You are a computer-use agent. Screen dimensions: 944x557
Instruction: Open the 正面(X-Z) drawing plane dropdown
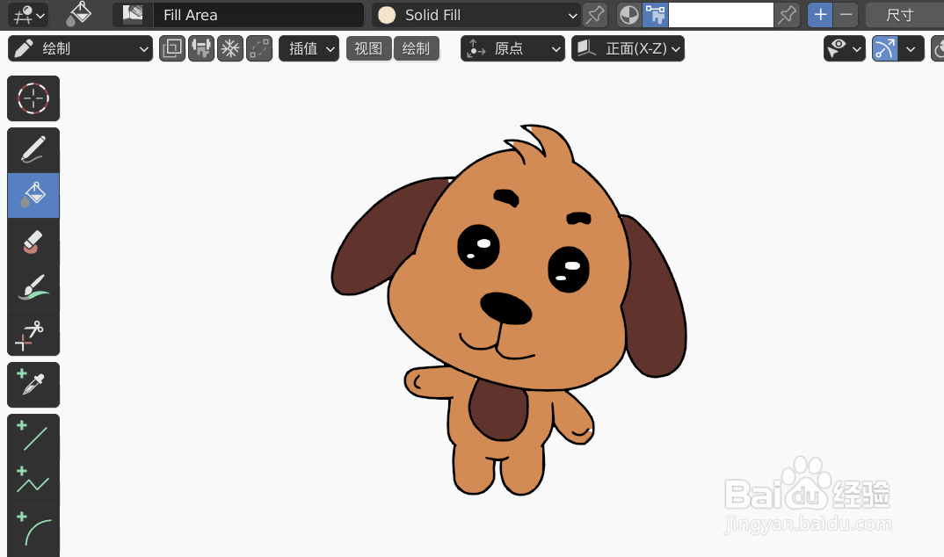tap(628, 48)
